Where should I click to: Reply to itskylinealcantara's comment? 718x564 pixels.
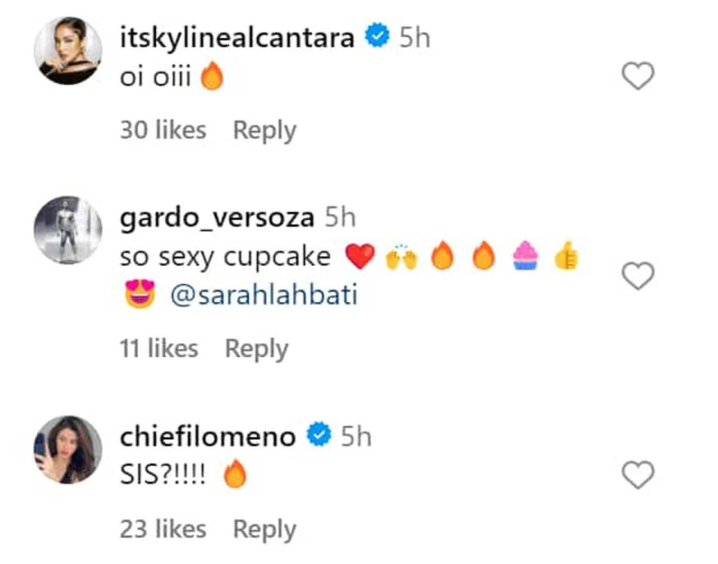(x=264, y=131)
